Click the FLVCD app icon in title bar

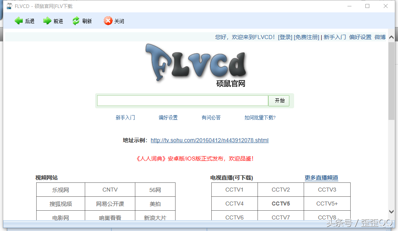[x=10, y=6]
